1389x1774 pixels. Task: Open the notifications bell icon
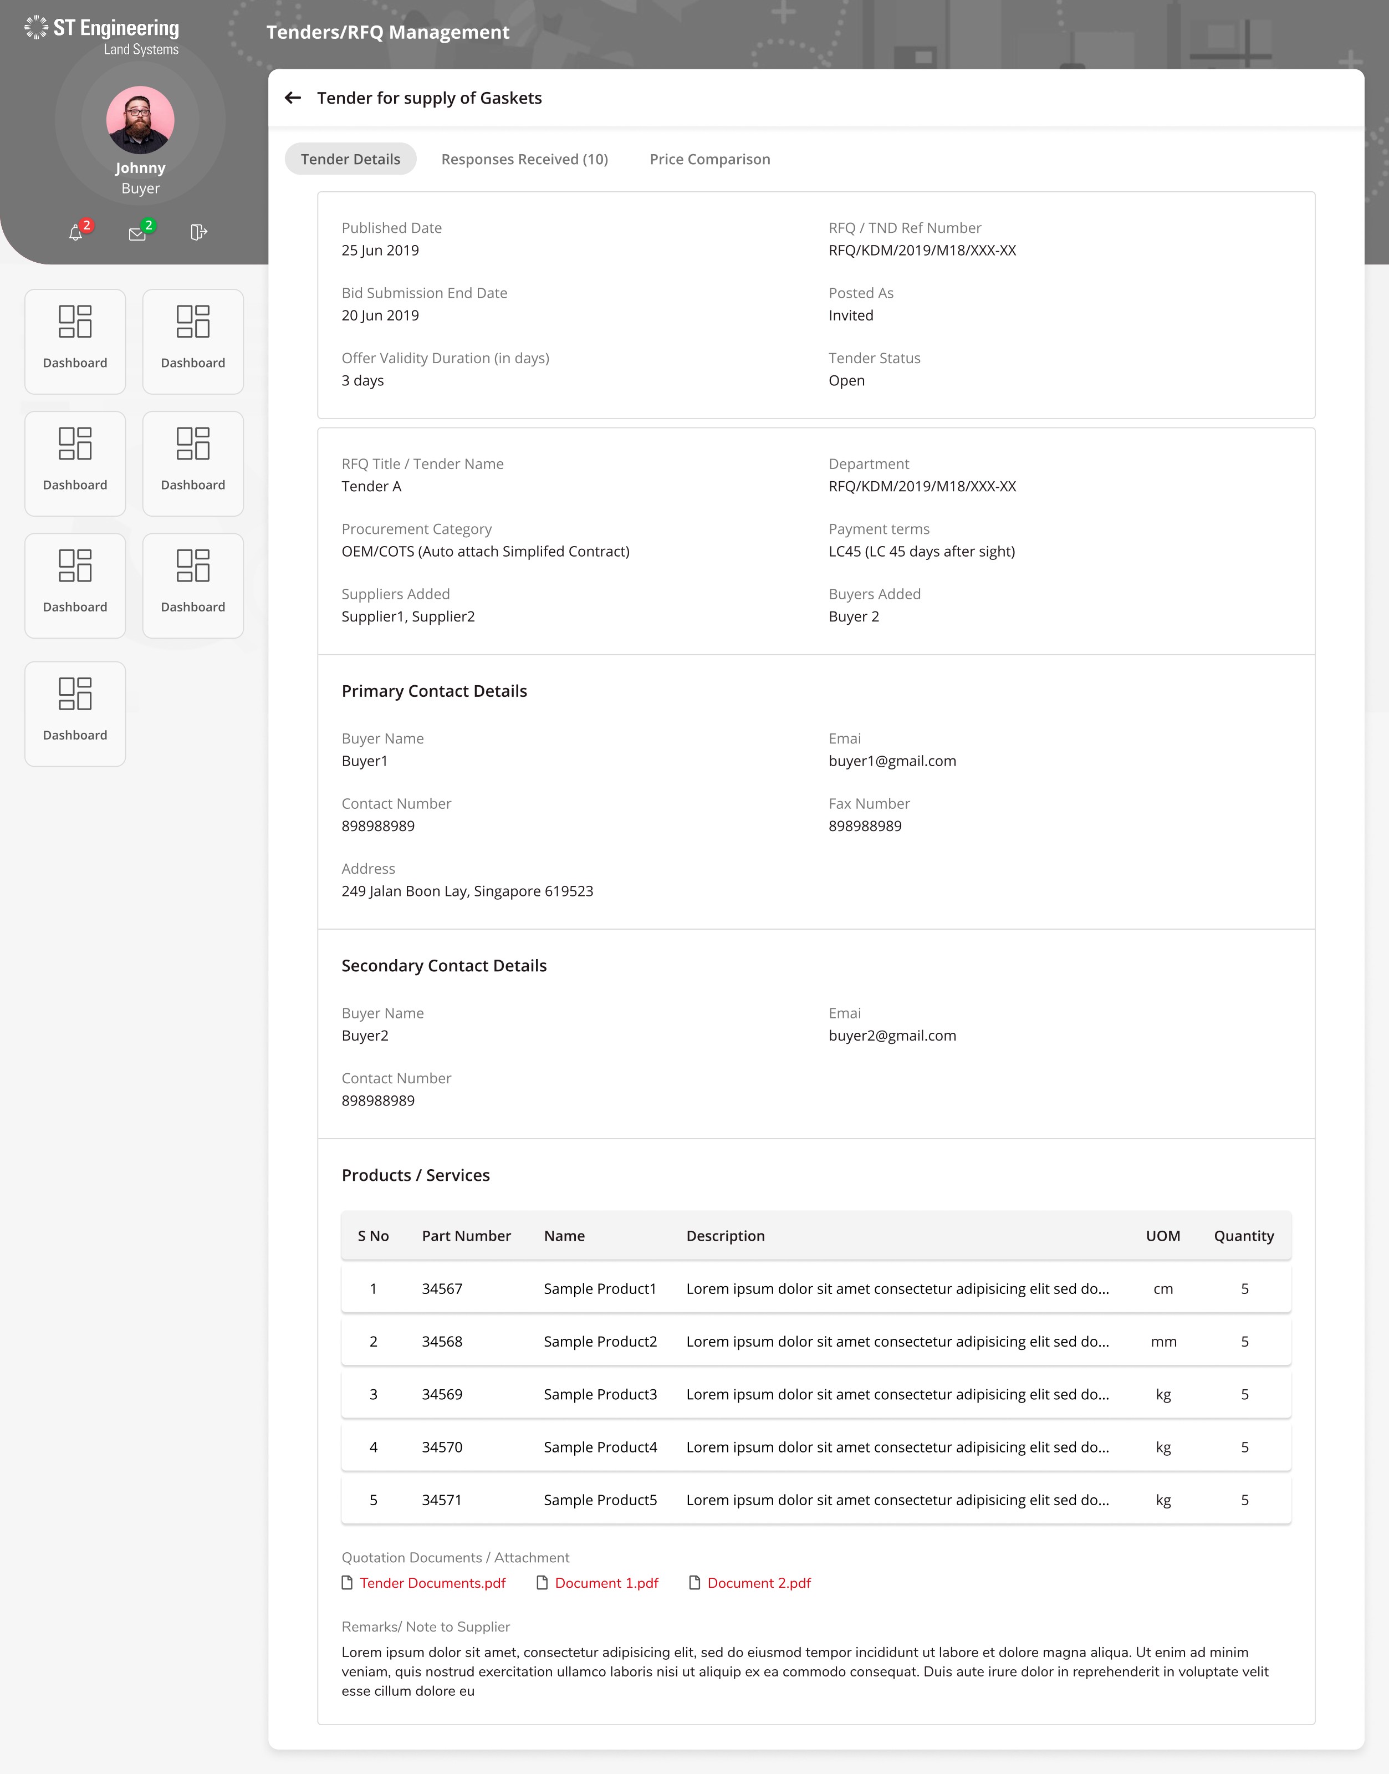click(75, 233)
